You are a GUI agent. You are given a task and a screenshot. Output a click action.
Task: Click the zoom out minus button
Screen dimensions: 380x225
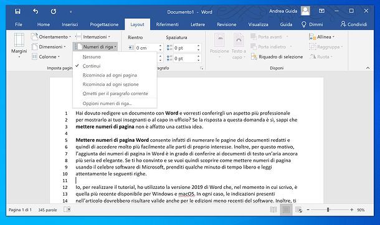(x=308, y=210)
